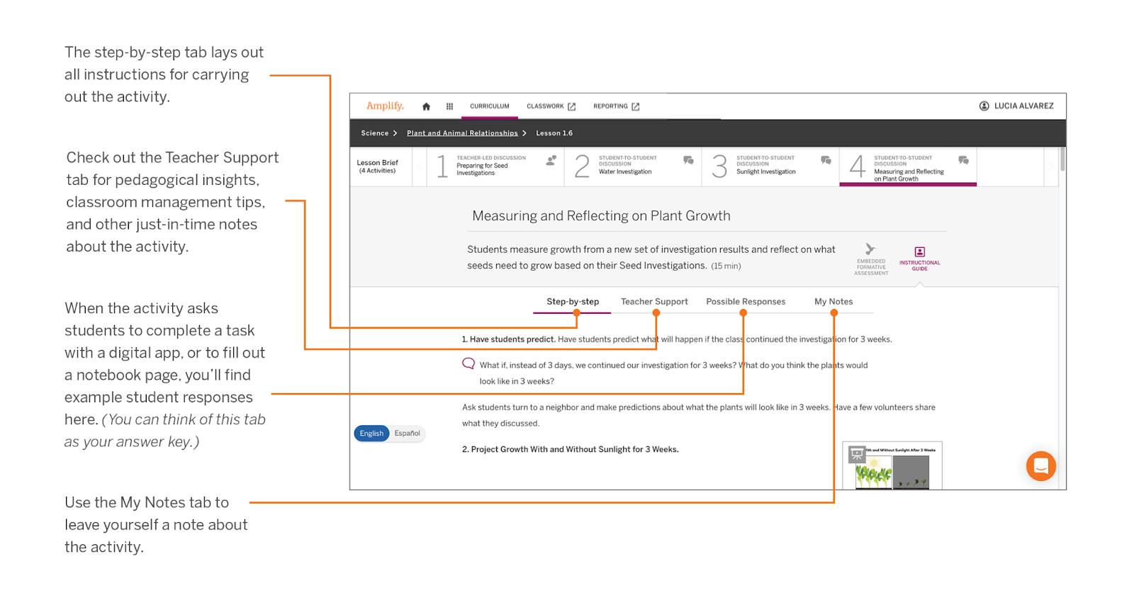The width and height of the screenshot is (1134, 600).
Task: Open Embedded Formative Assessment icon
Action: coord(870,249)
